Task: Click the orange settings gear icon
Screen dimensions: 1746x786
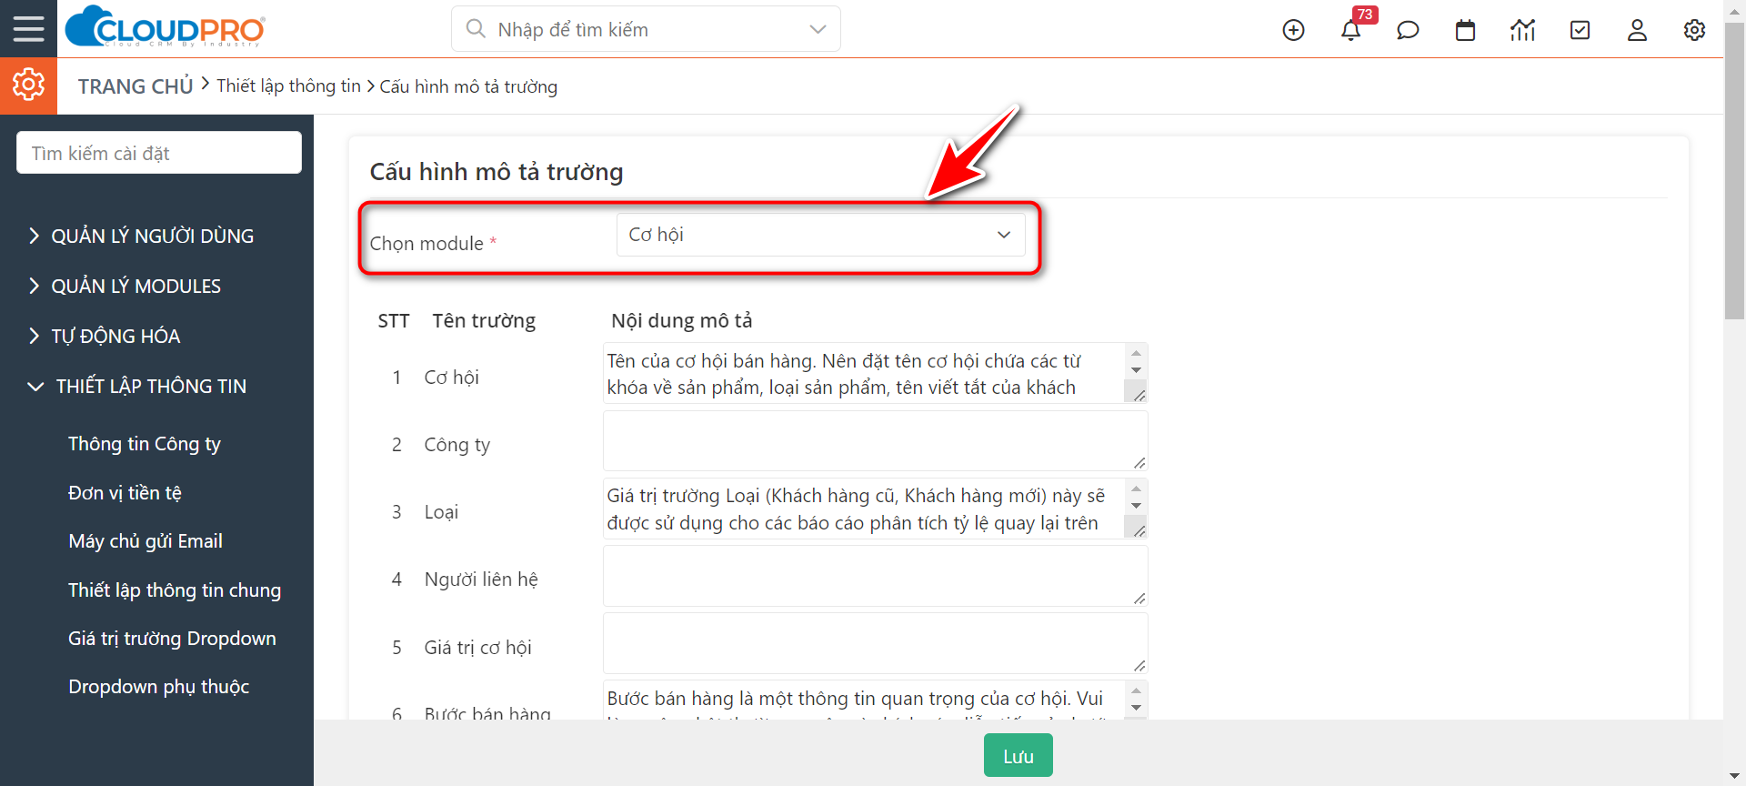Action: 28,86
